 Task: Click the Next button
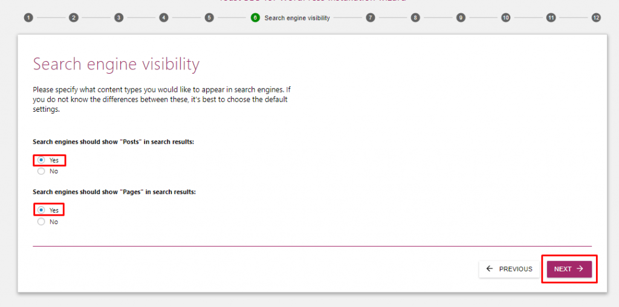tap(569, 269)
